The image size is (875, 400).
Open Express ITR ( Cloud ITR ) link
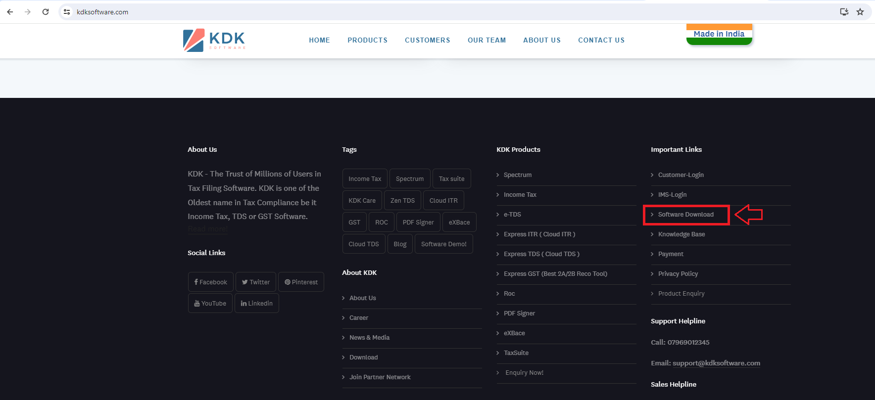pos(539,234)
